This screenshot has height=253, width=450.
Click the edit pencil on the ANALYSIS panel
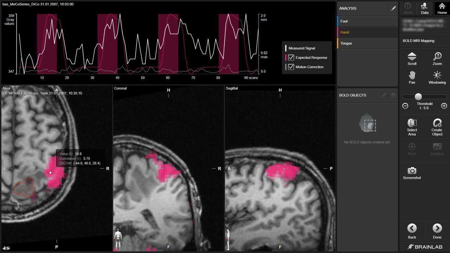(393, 8)
